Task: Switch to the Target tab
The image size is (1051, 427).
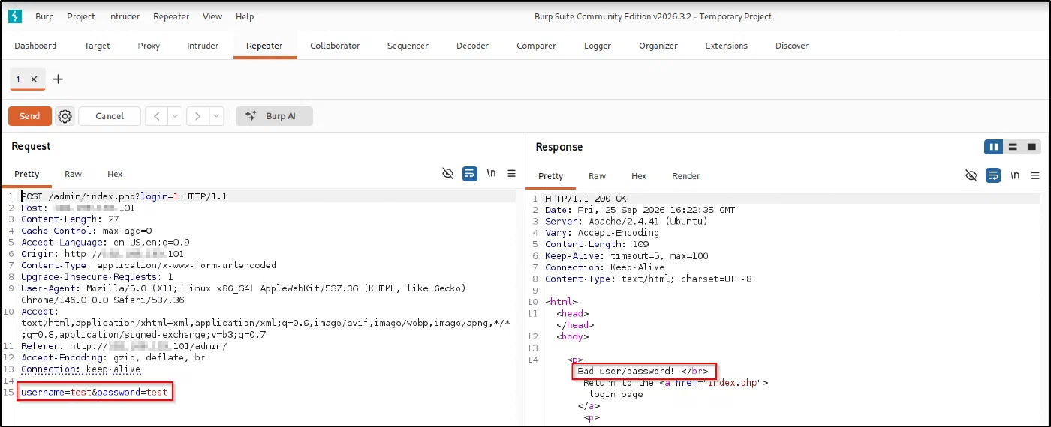Action: pos(97,46)
